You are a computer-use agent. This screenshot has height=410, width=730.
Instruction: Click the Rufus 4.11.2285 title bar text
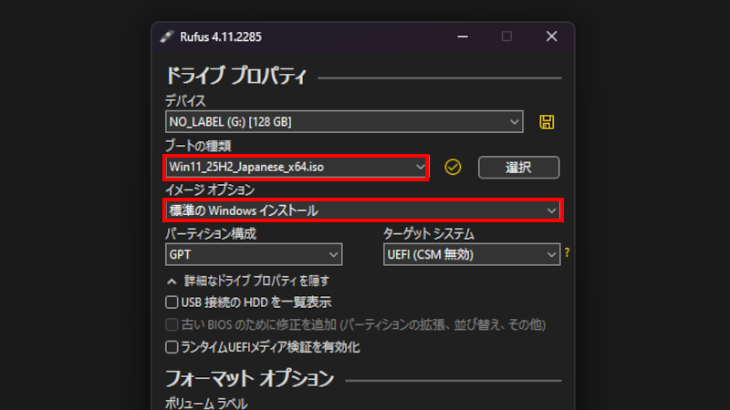222,36
